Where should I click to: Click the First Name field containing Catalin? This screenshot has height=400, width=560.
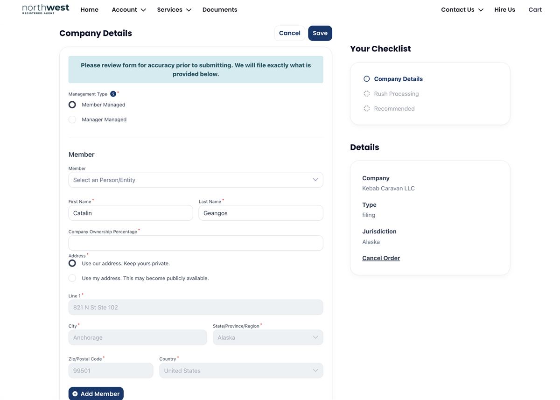pyautogui.click(x=131, y=213)
